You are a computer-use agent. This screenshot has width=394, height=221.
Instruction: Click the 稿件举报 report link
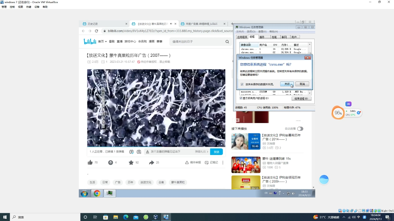coord(193,163)
